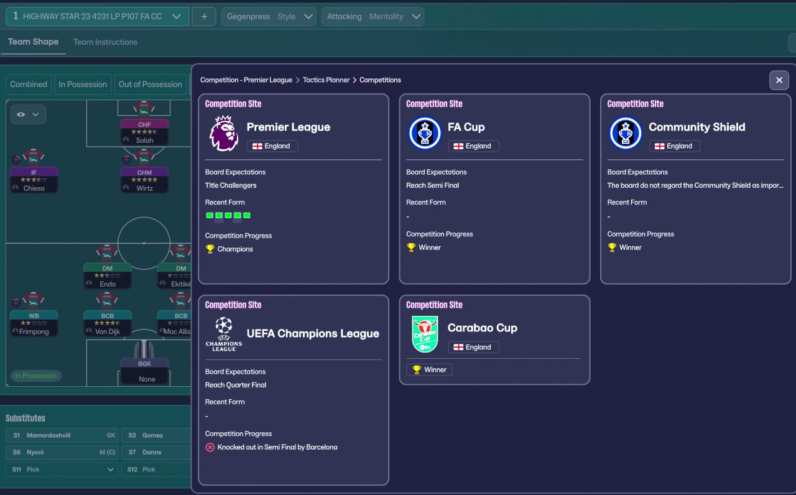
Task: Click the Community Shield logo
Action: (x=626, y=133)
